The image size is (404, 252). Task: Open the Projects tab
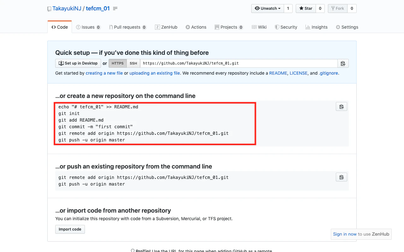click(x=229, y=27)
